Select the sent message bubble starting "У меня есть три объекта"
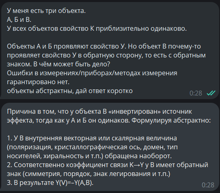220x193 pixels. coord(110,51)
